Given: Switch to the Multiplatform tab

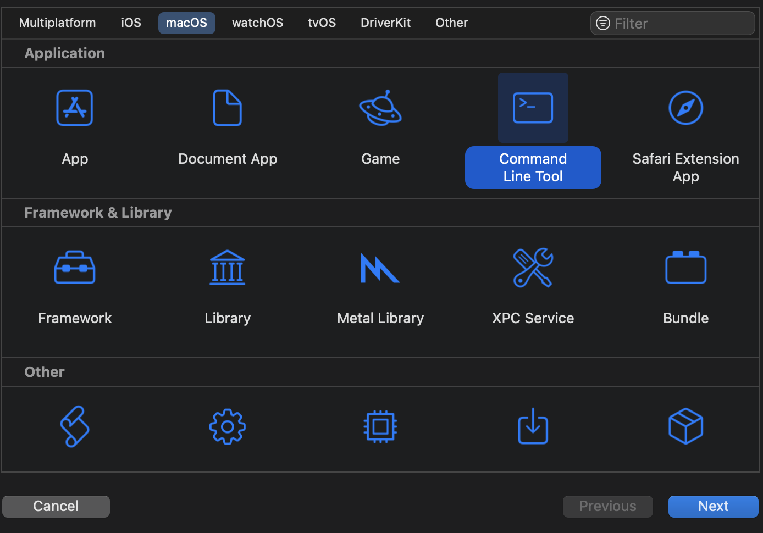Looking at the screenshot, I should point(58,23).
